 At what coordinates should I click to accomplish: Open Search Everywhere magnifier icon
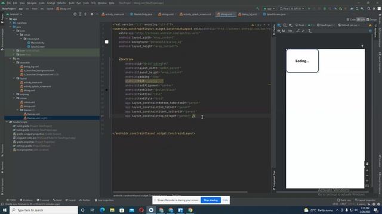point(369,8)
